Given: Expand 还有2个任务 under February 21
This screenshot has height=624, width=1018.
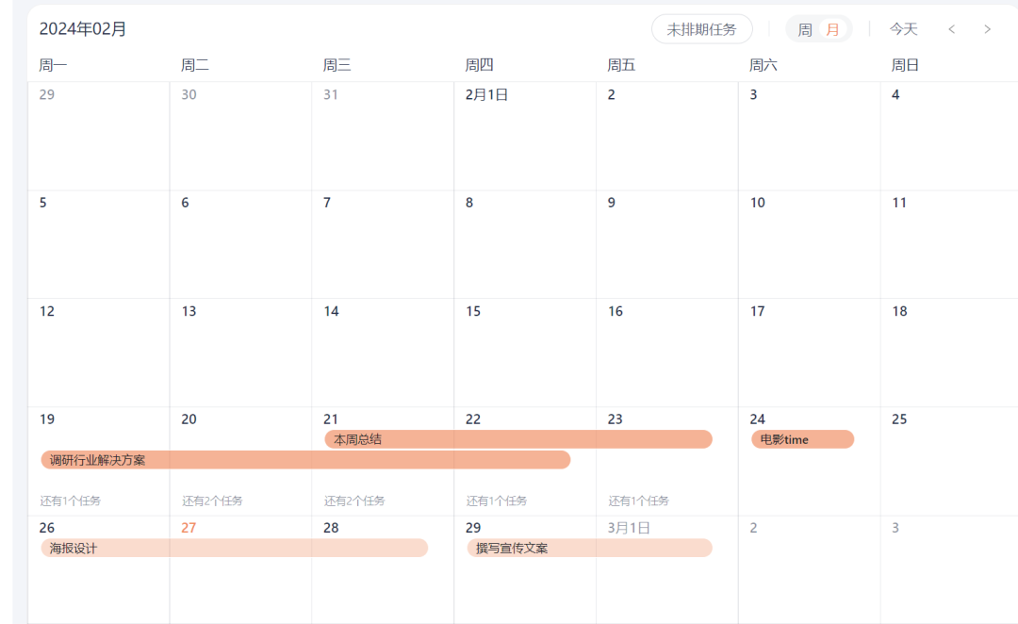Looking at the screenshot, I should pos(354,501).
